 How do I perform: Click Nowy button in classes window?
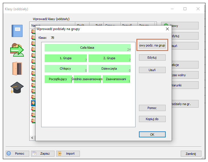click(185, 26)
